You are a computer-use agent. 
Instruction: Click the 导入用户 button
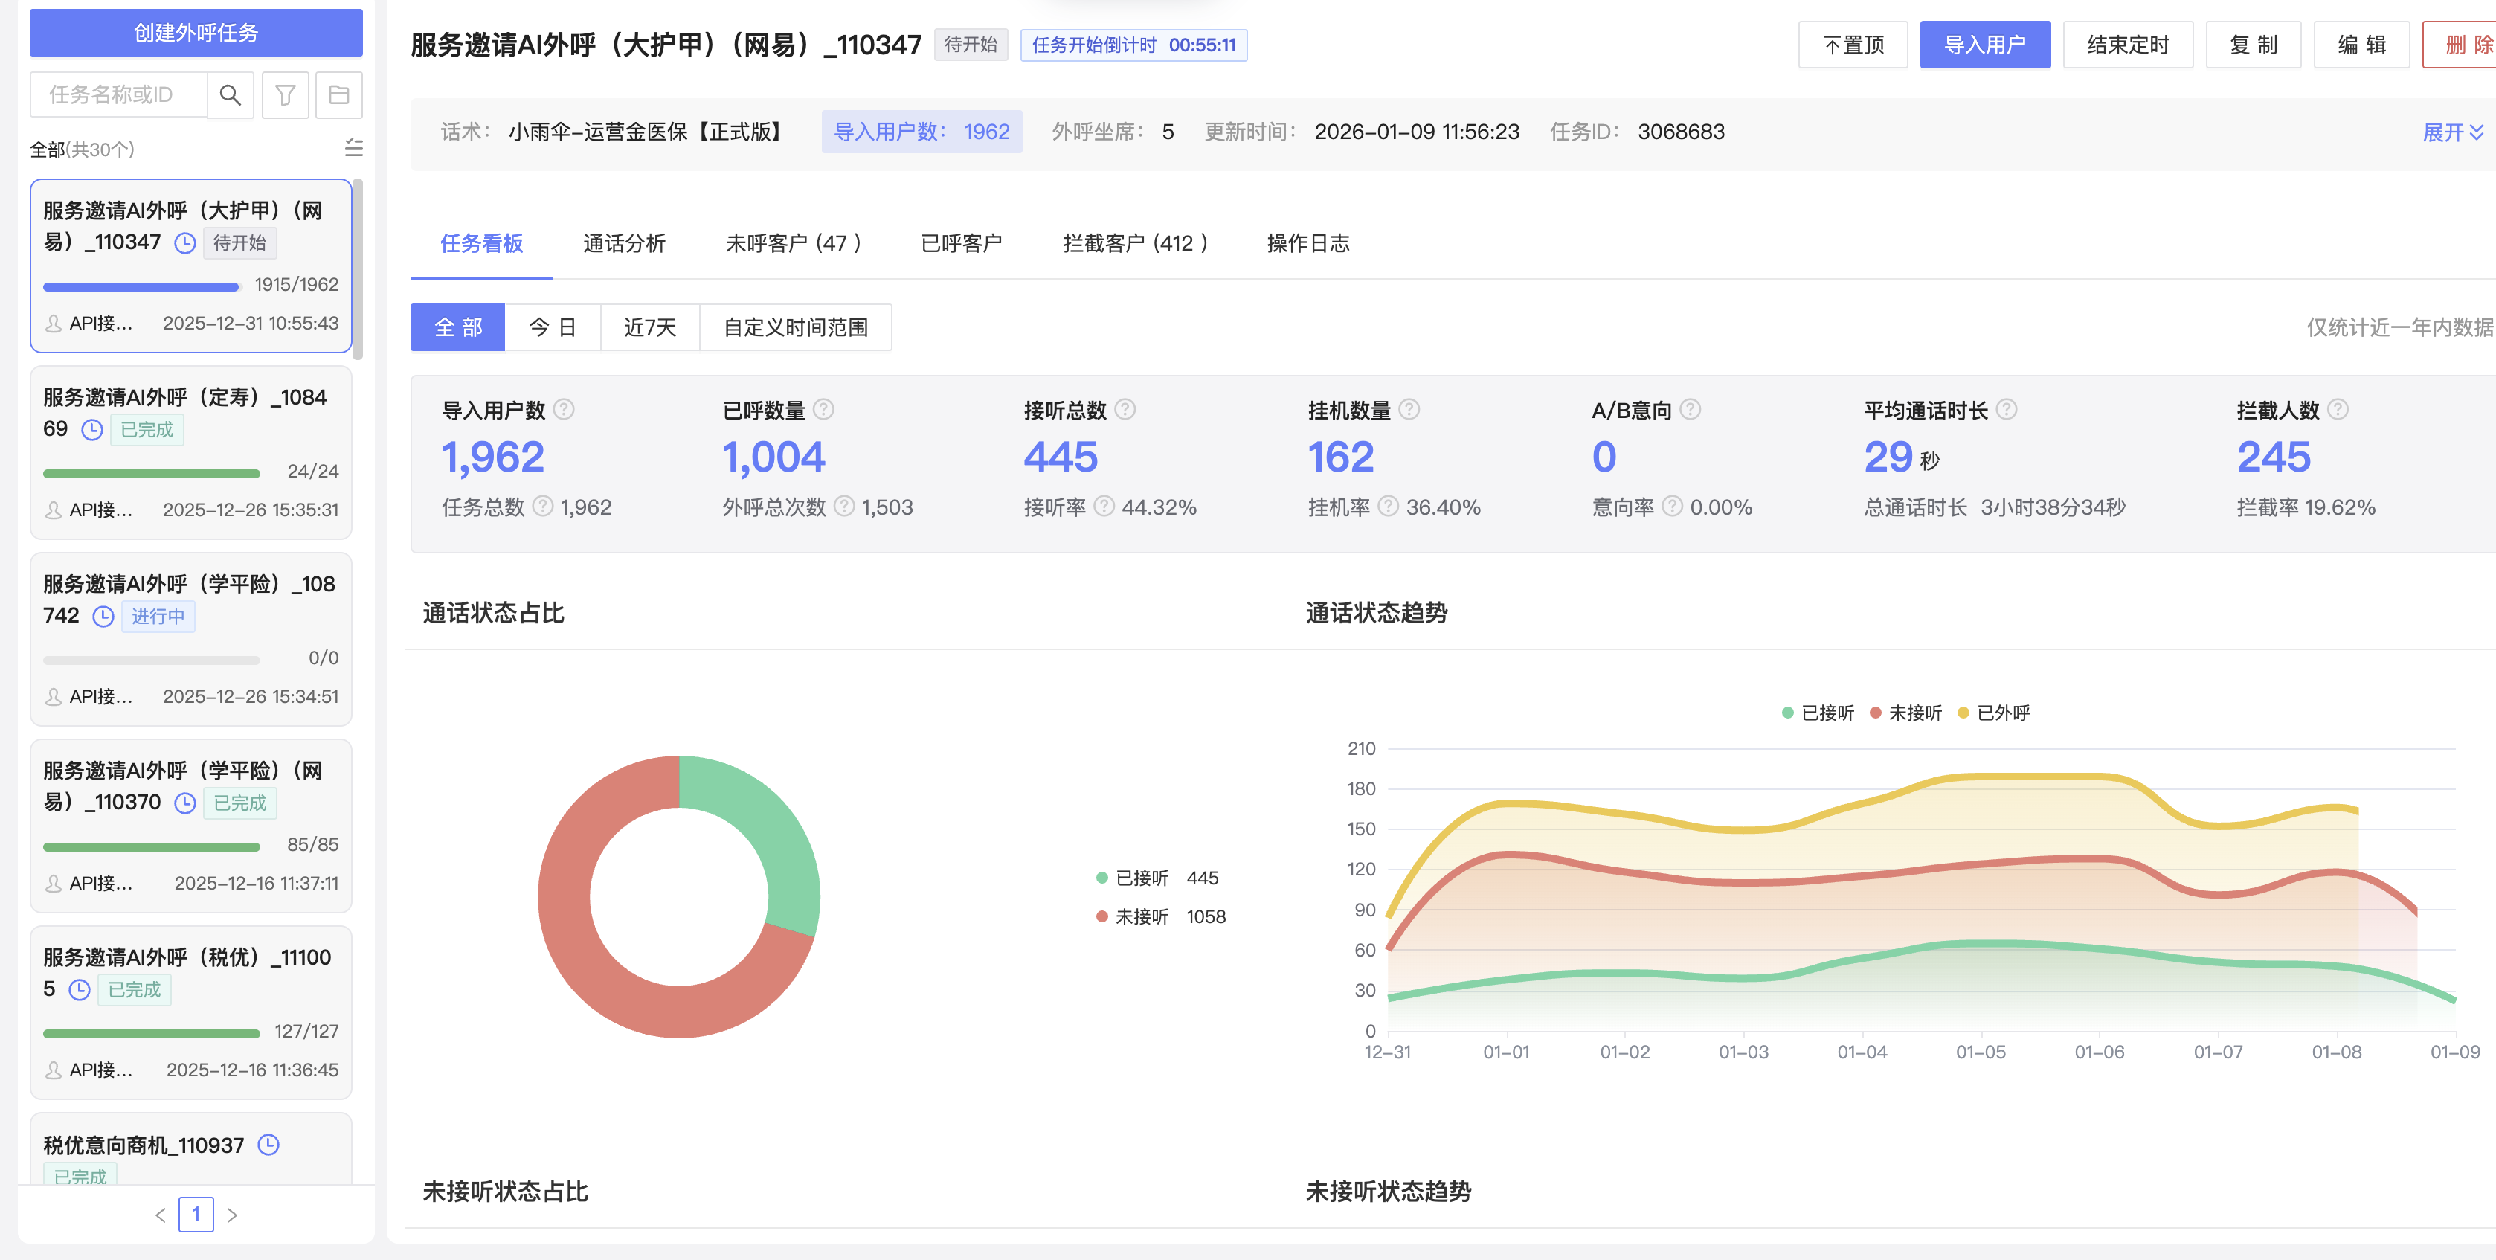click(x=1984, y=45)
